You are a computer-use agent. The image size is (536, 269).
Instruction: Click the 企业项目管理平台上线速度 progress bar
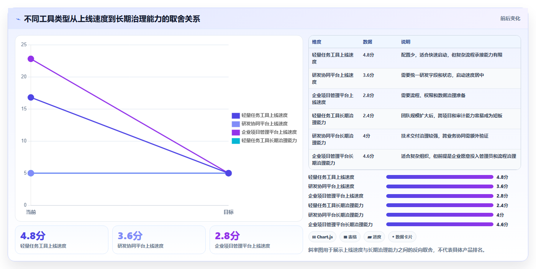click(x=439, y=196)
